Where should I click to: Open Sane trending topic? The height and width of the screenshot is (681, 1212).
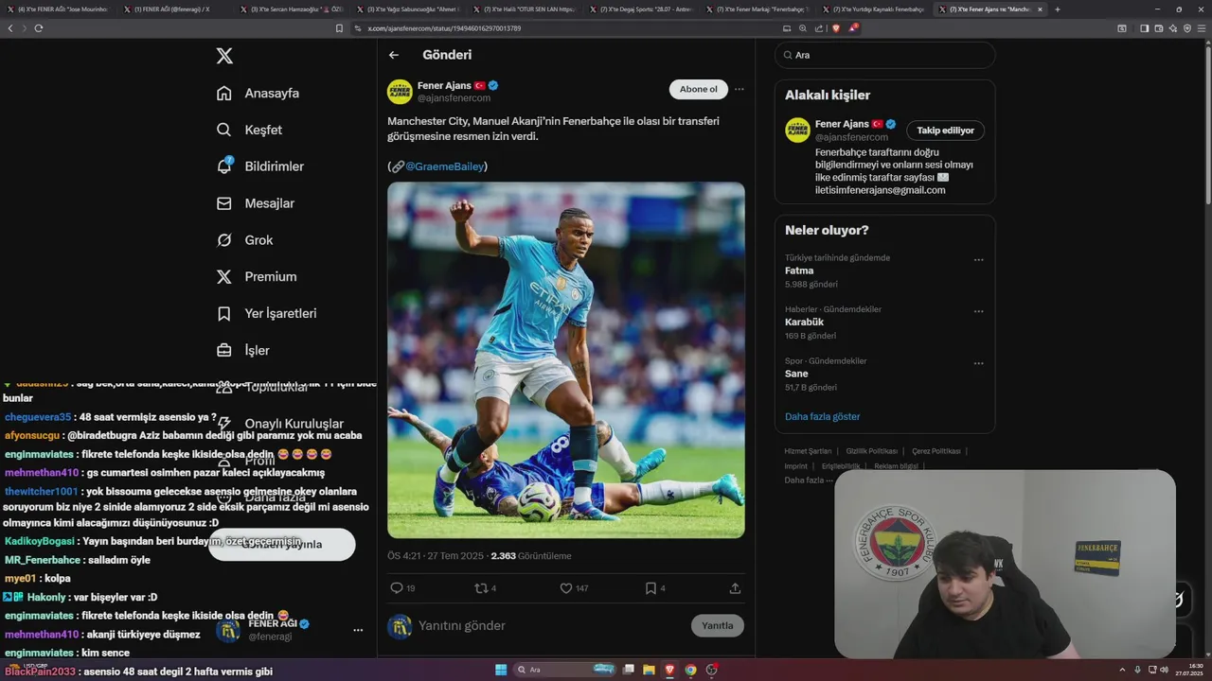point(796,374)
